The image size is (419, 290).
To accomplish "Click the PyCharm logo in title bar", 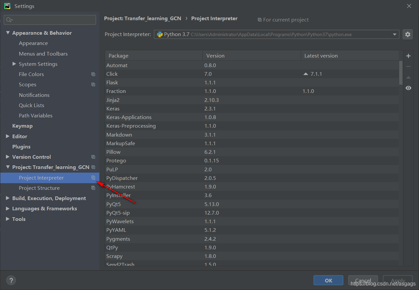I will pyautogui.click(x=7, y=6).
